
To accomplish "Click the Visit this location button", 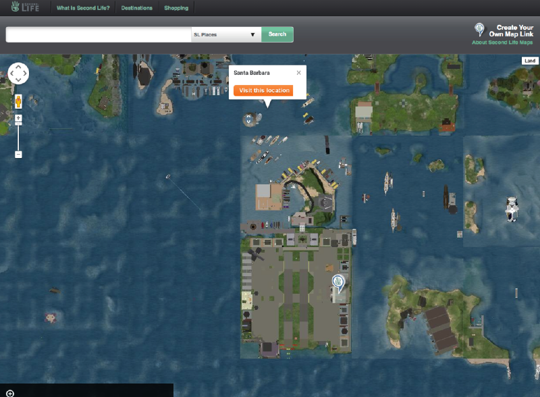I will click(x=263, y=90).
